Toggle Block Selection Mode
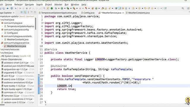190x107 pixels. (126, 8)
